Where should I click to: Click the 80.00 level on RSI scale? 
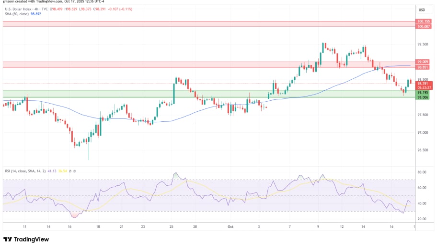(422, 172)
